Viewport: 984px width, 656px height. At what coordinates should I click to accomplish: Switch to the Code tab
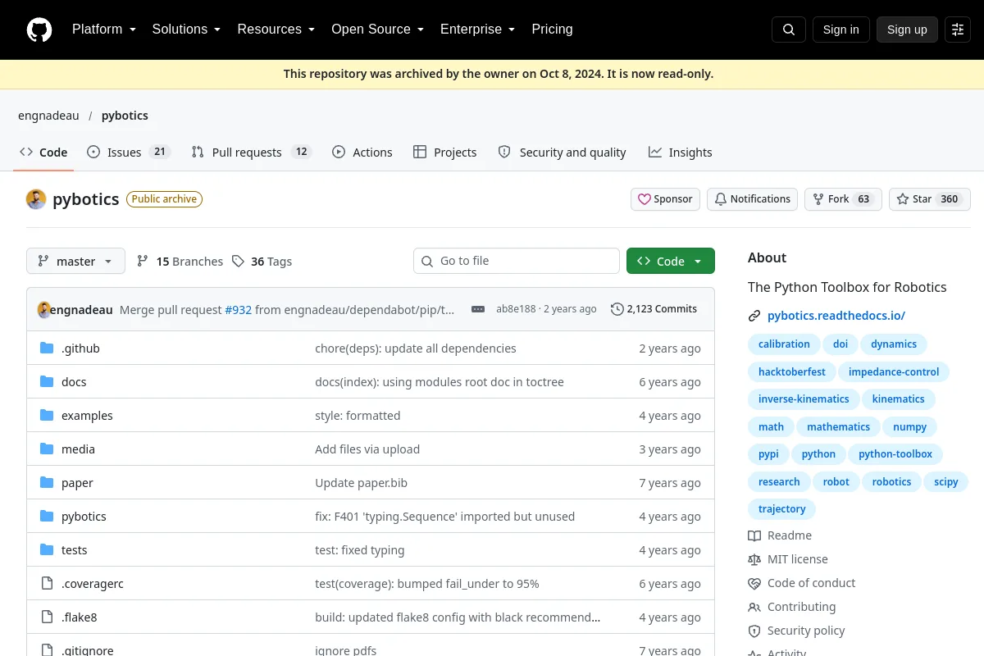click(43, 153)
